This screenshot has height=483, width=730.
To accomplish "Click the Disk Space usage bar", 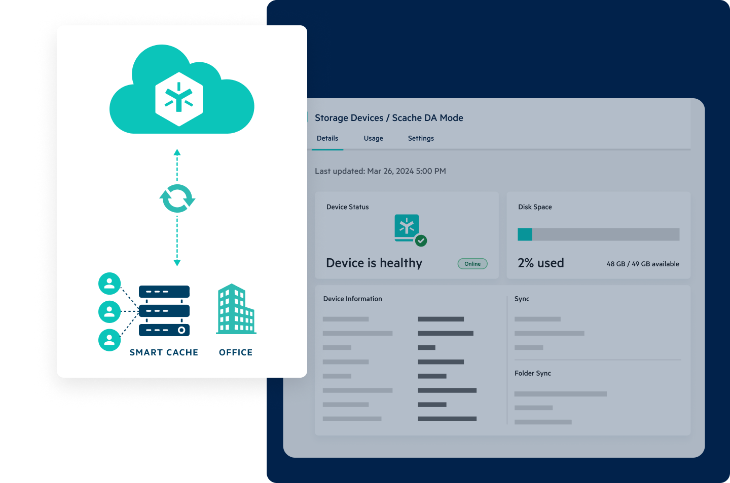I will [598, 234].
